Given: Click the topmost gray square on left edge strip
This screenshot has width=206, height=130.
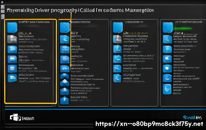Looking at the screenshot, I should click(x=3, y=7).
